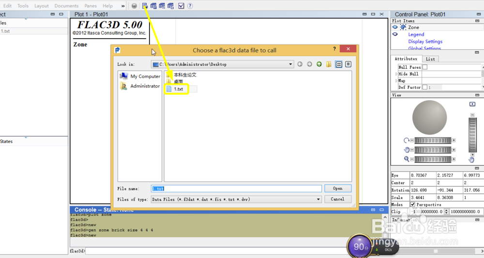Click the File name input field
The height and width of the screenshot is (258, 484).
(236, 189)
